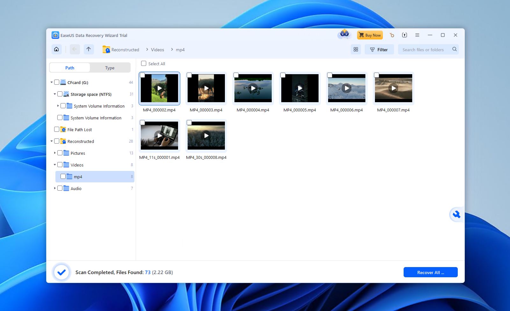Click the share/export icon near Buy Now
Image resolution: width=510 pixels, height=311 pixels.
404,35
